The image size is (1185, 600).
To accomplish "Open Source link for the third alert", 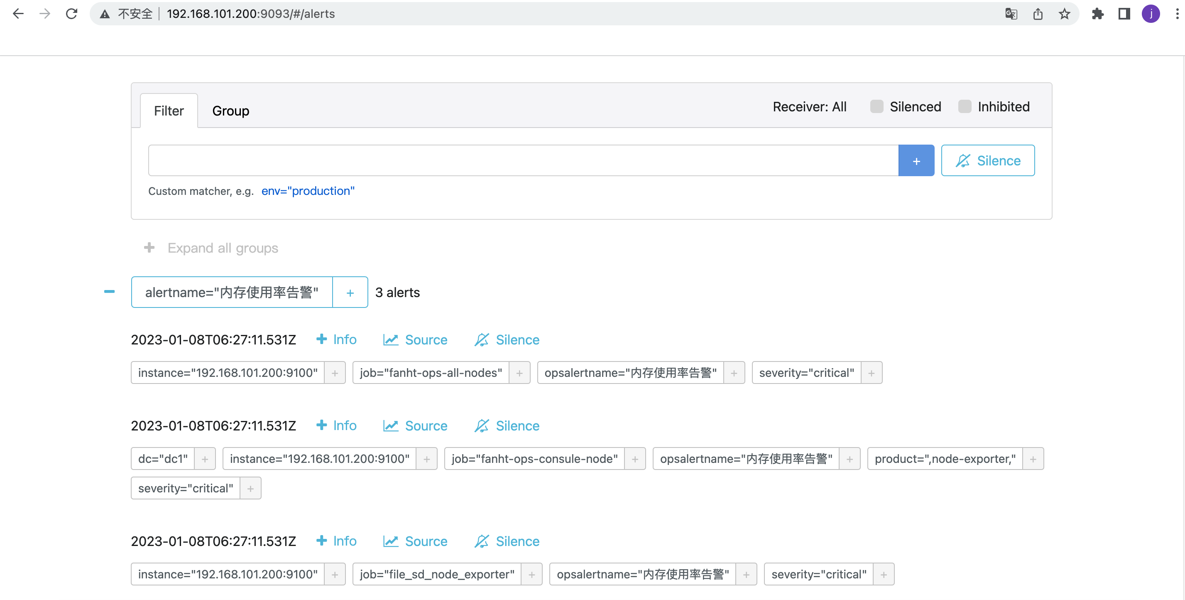I will click(415, 541).
